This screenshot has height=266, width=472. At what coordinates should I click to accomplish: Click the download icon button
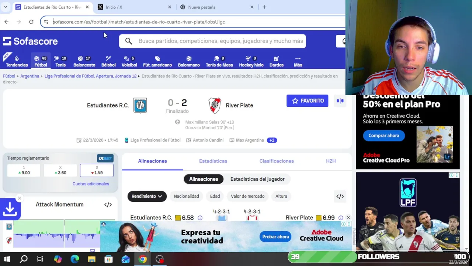tap(10, 209)
